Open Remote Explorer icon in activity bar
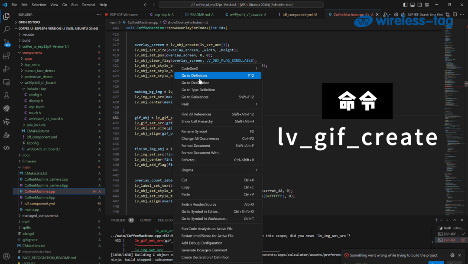The width and height of the screenshot is (468, 264). (6, 82)
